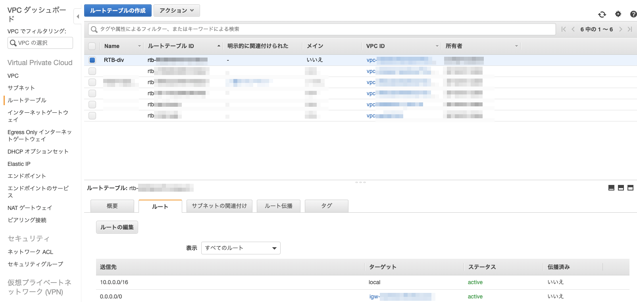
Task: Open DHCP オプションセット in sidebar
Action: point(38,152)
